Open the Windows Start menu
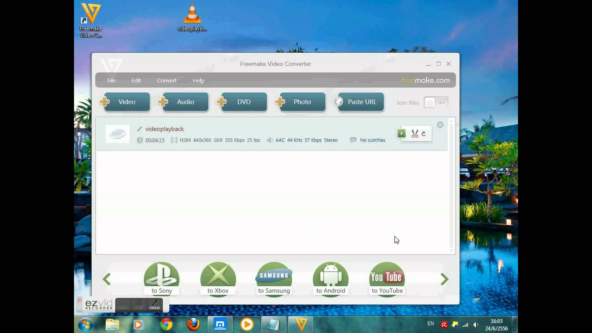Image resolution: width=592 pixels, height=333 pixels. point(85,325)
